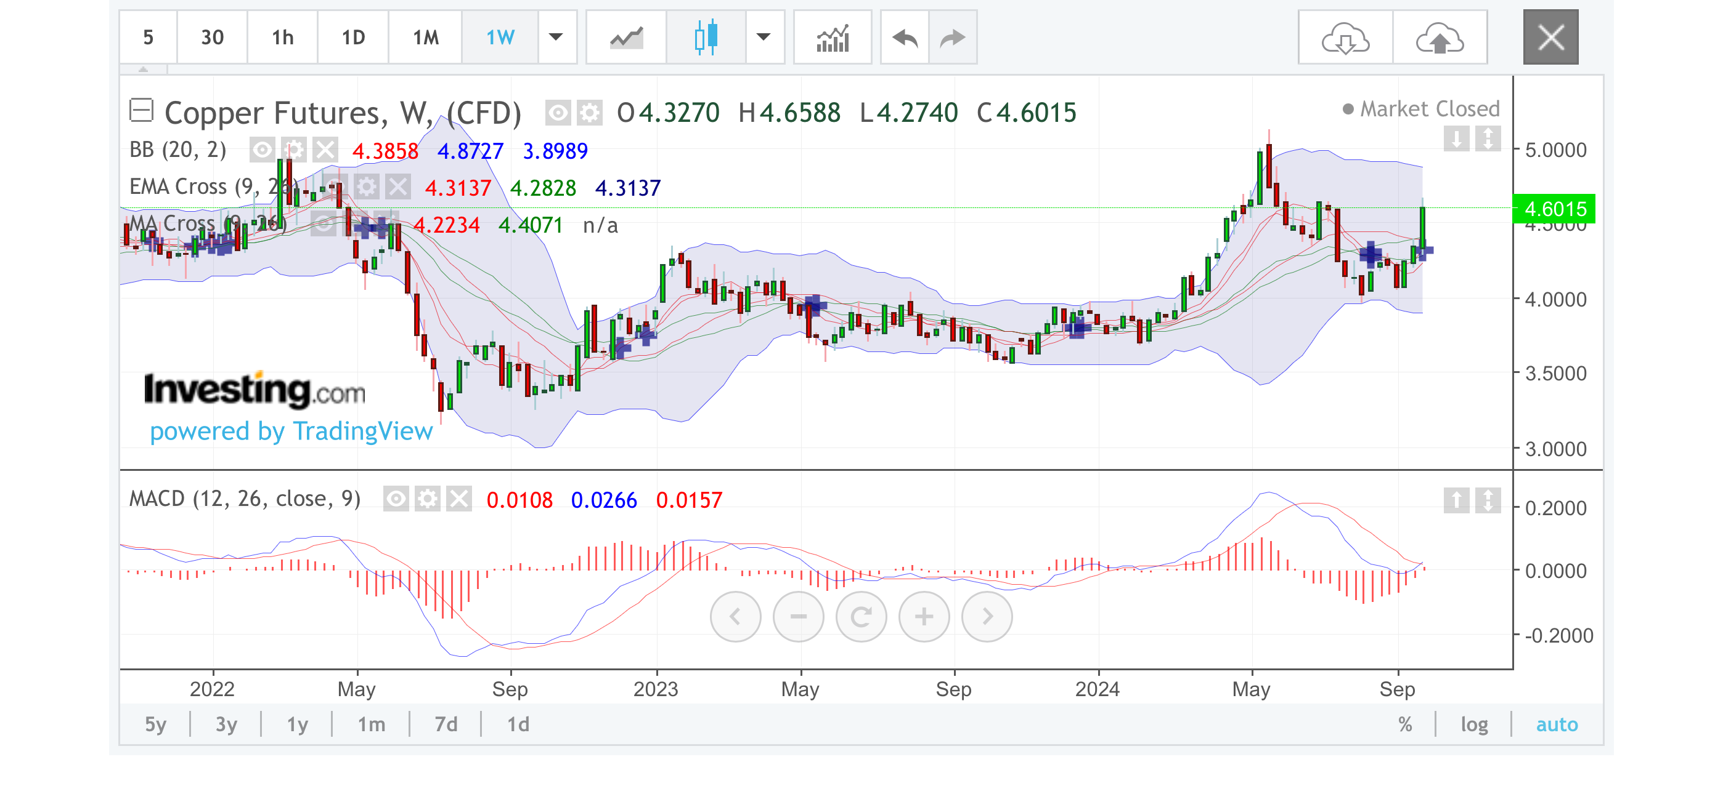Remove the MACD indicator
1723x794 pixels.
tap(460, 499)
